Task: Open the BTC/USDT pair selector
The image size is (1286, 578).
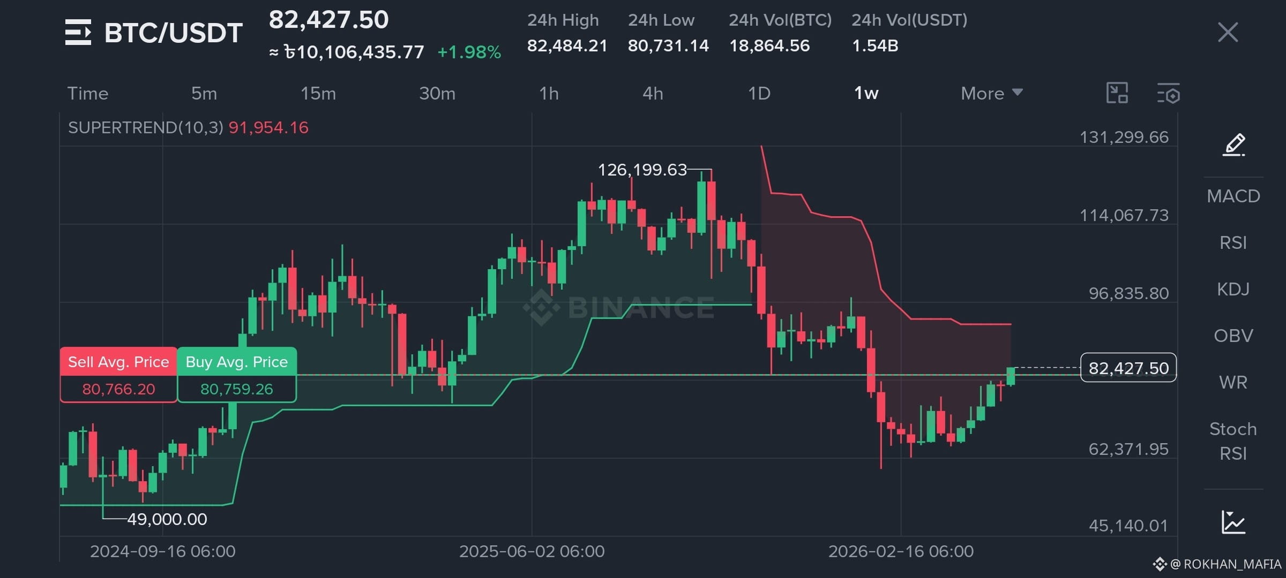Action: pos(174,33)
